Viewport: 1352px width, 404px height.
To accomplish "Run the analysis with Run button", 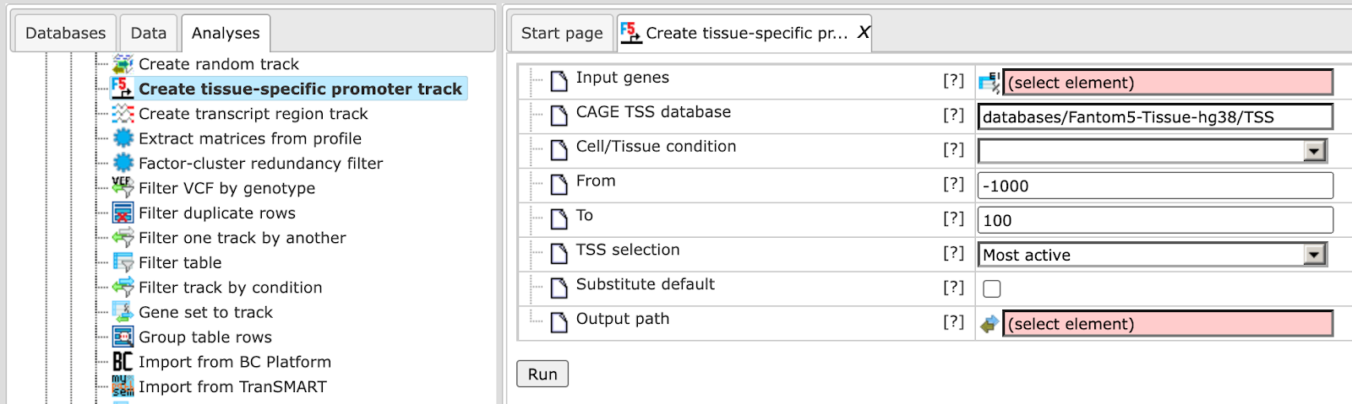I will pyautogui.click(x=542, y=374).
